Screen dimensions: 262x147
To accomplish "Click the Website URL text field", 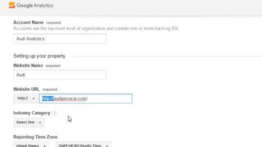I will 86,98.
